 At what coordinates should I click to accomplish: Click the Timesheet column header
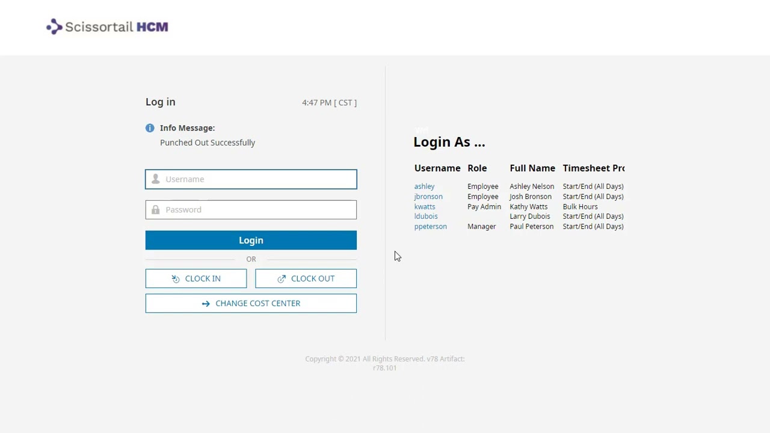point(594,168)
